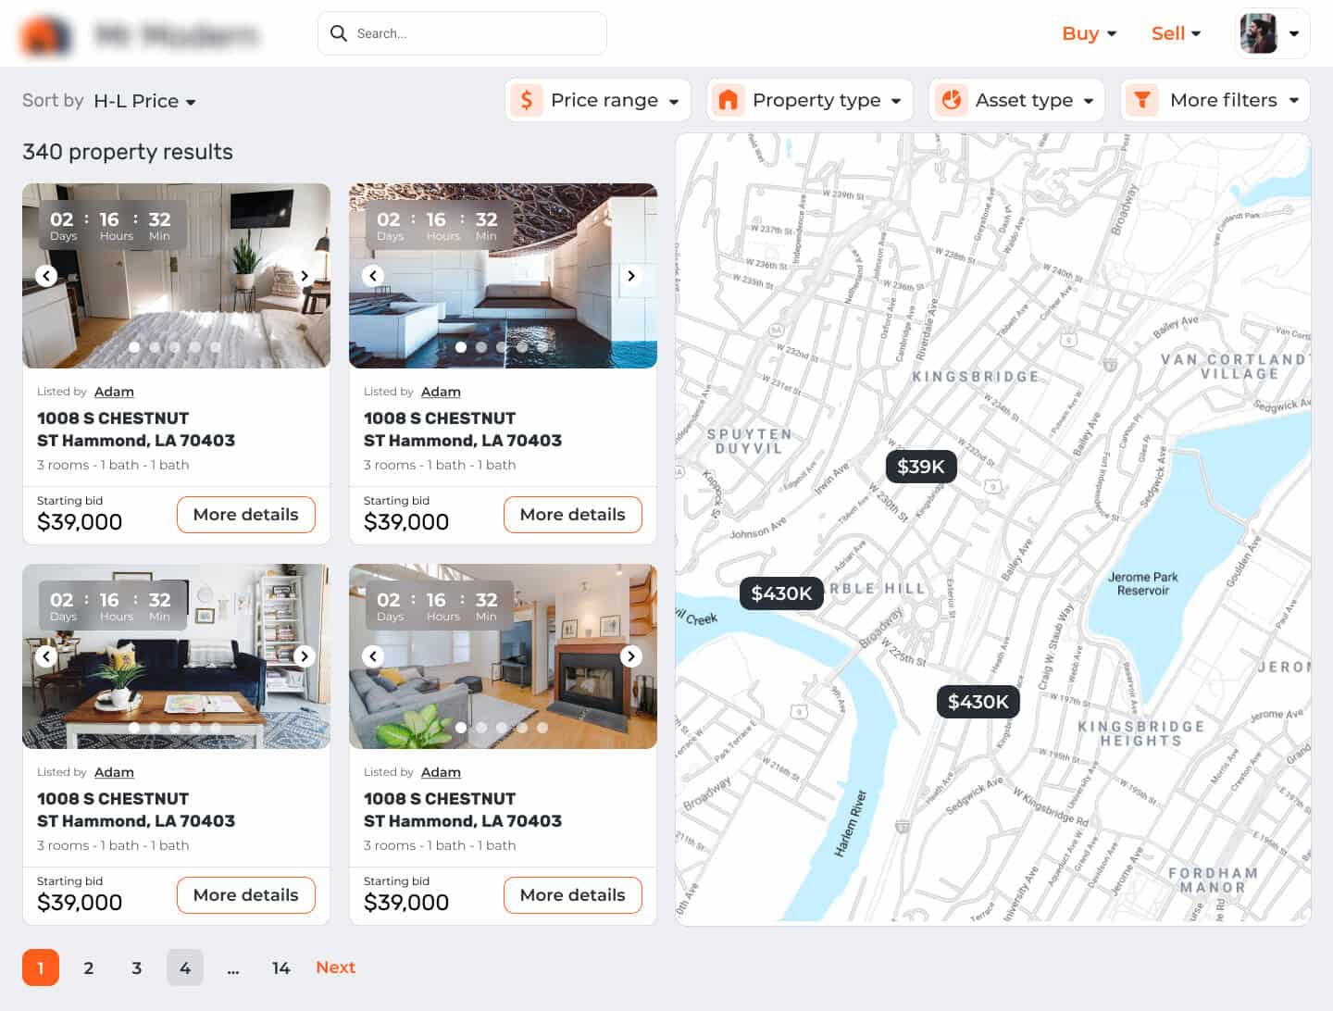Open the Sort by H-L Price dropdown

click(145, 101)
